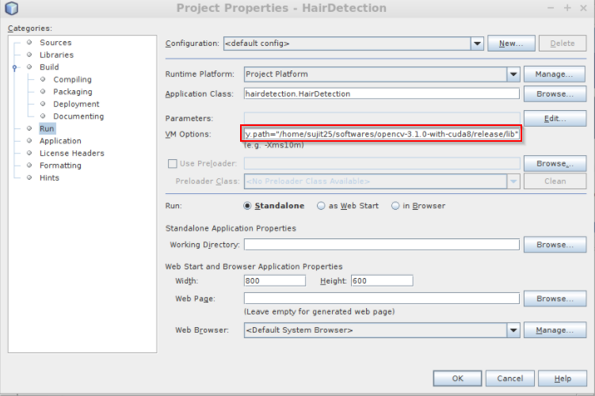
Task: Open the Configuration dropdown arrow
Action: (x=477, y=44)
